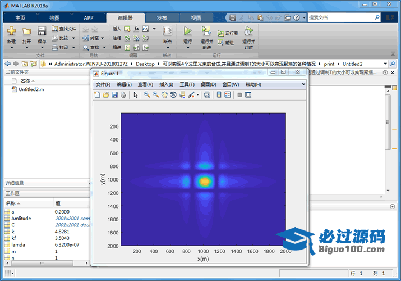
Task: Select the Brush data tool in Figure 1
Action: 191,95
